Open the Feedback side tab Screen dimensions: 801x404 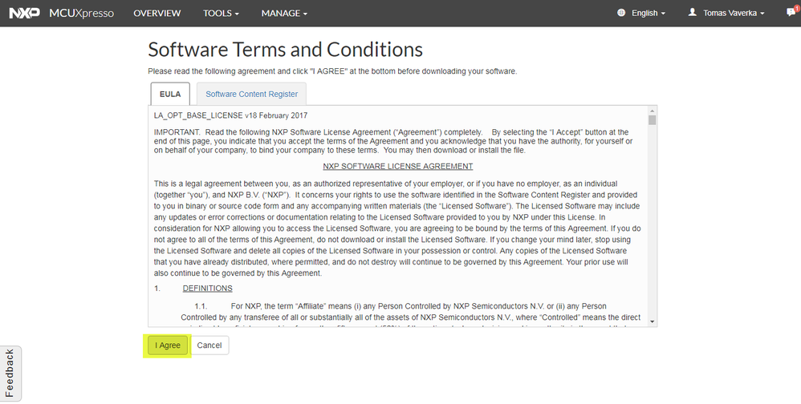pyautogui.click(x=10, y=374)
